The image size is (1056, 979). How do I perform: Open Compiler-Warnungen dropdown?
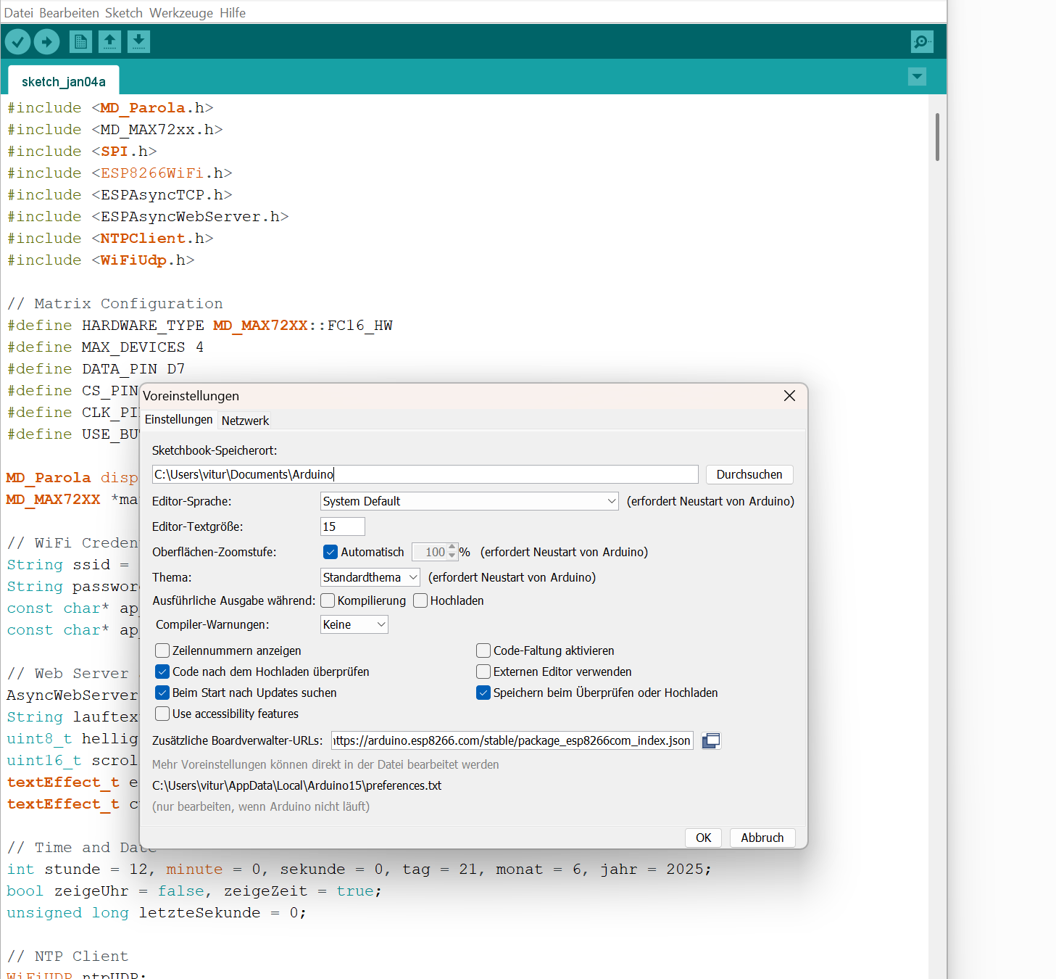tap(354, 624)
